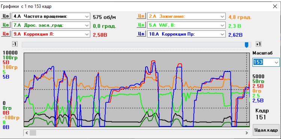Image resolution: width=281 pixels, height=139 pixels.
Task: Click the Цв color button for Частота вращения
Action: click(6, 16)
